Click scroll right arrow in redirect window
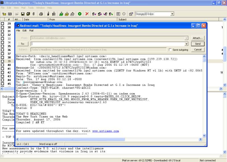The image size is (227, 162). 201,139
